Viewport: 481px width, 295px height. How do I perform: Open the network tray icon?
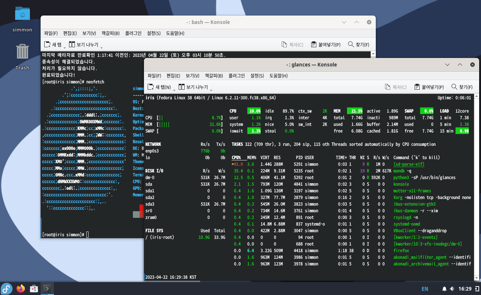(436, 289)
